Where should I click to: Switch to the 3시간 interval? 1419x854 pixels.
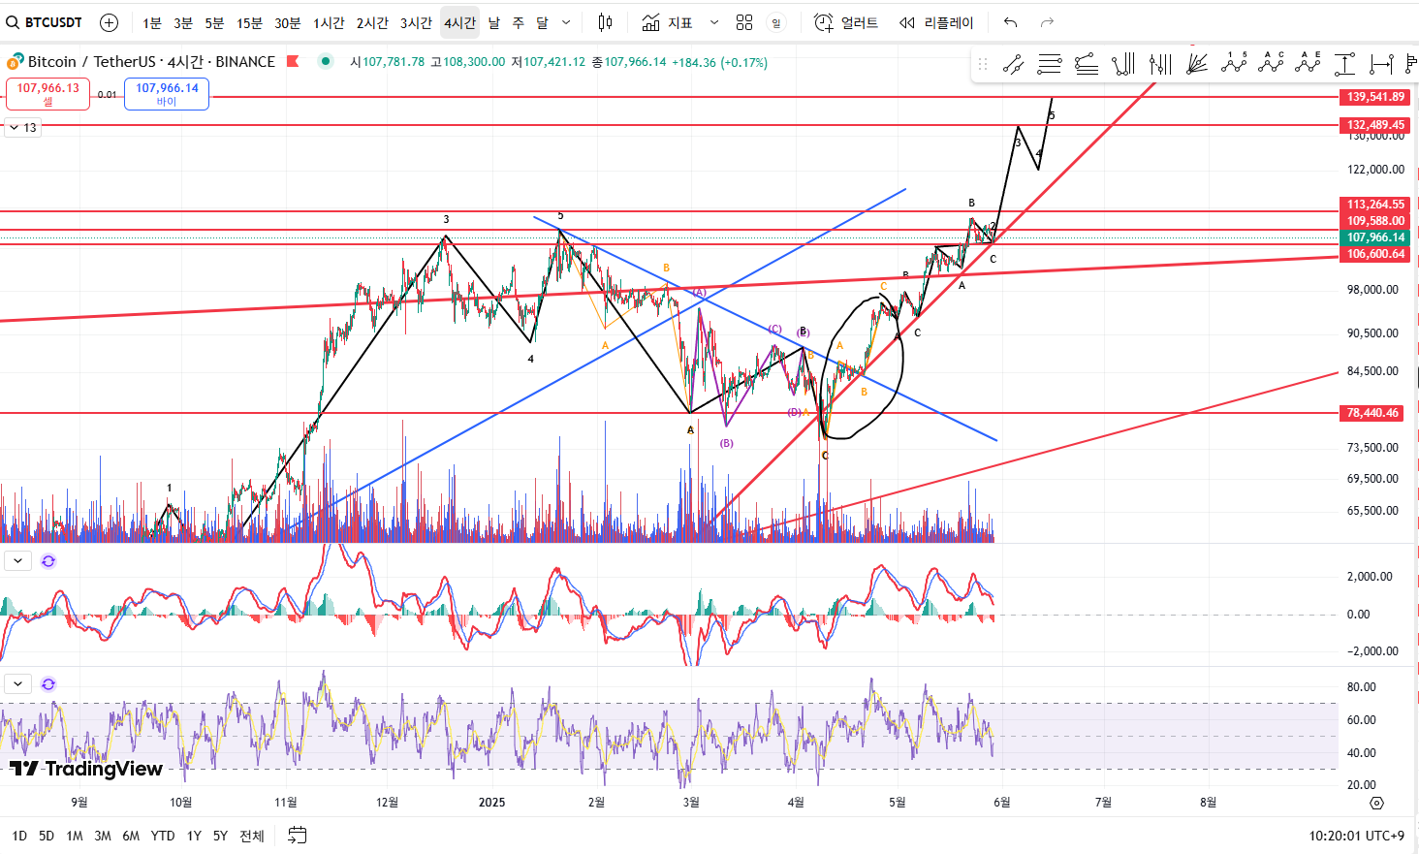tap(416, 22)
